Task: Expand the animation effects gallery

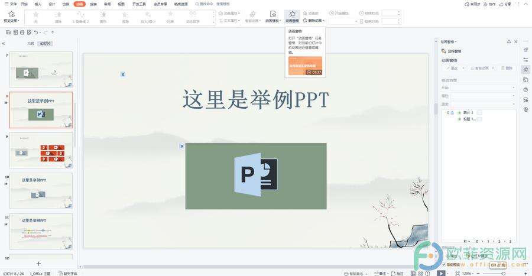Action: [x=213, y=22]
